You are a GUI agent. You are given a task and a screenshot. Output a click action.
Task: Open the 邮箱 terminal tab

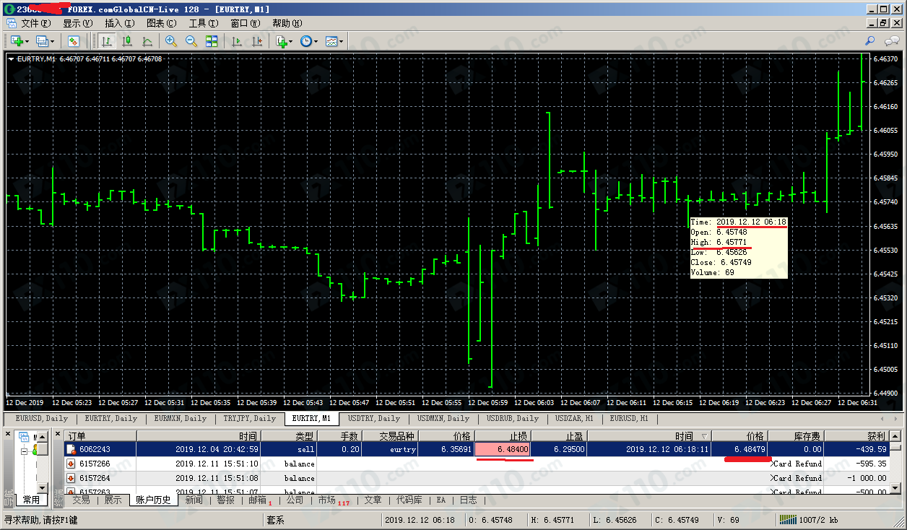click(x=259, y=500)
